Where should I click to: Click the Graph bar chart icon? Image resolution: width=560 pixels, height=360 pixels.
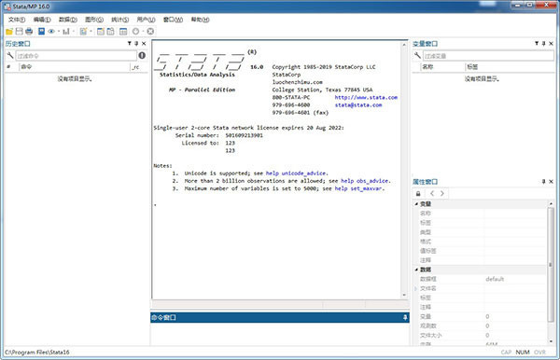point(66,32)
